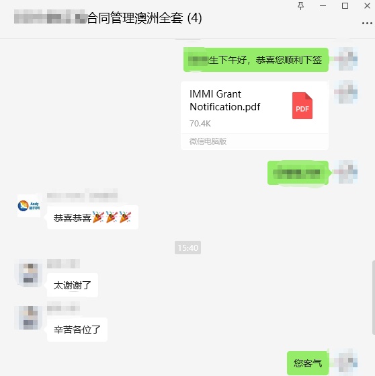Select the 恭喜恭喜 message bubble

click(93, 217)
